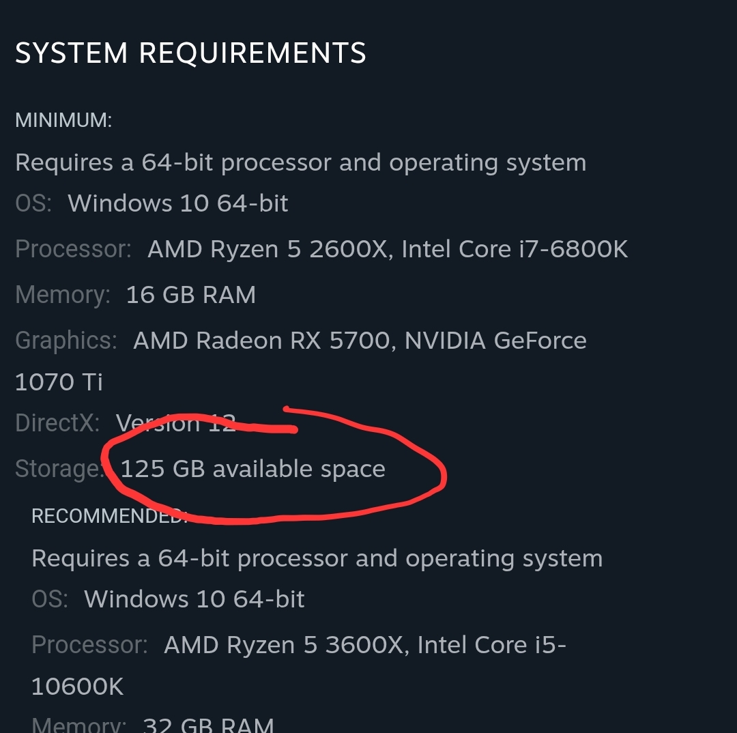Image resolution: width=737 pixels, height=733 pixels.
Task: Click the 16 GB RAM memory value
Action: tap(191, 296)
